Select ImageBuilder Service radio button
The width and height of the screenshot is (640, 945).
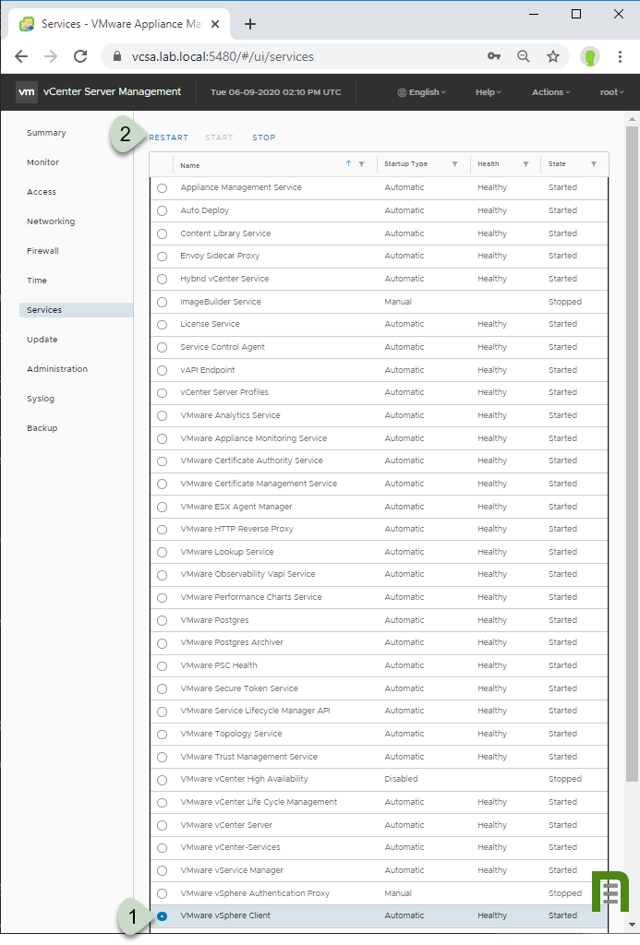tap(163, 302)
